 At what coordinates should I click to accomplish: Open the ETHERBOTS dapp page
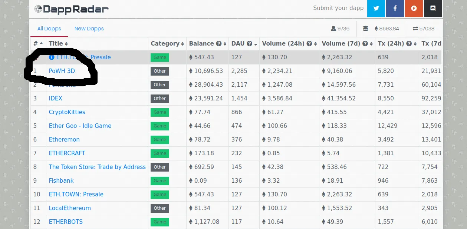coord(66,222)
